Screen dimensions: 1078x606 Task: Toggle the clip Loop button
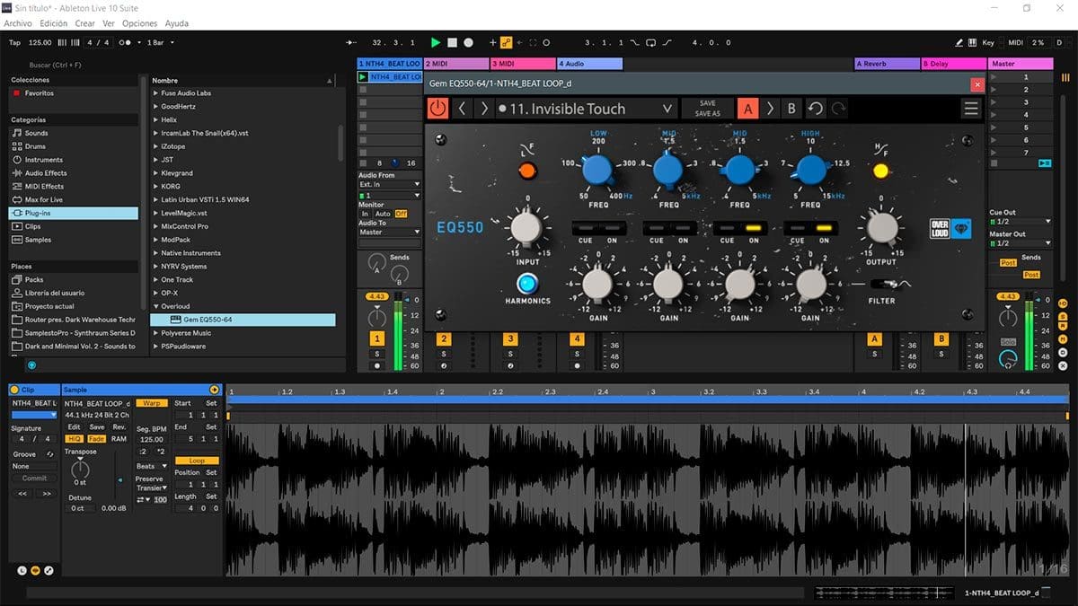[197, 461]
